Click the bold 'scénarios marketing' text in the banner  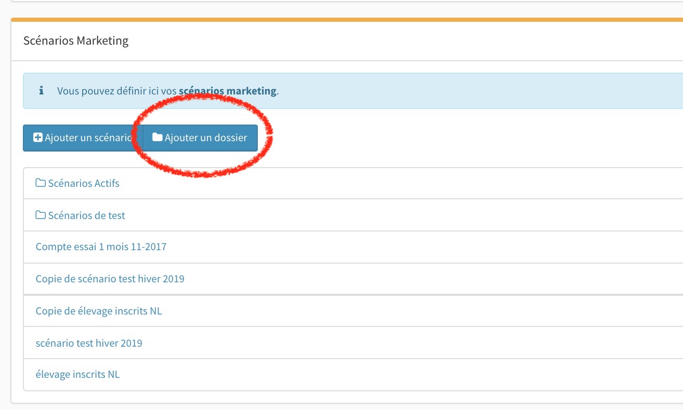point(228,91)
